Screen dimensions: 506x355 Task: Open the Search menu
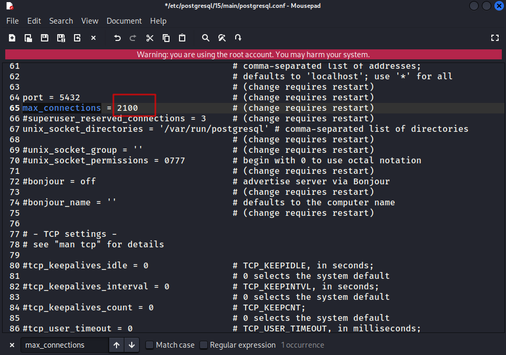[x=61, y=21]
